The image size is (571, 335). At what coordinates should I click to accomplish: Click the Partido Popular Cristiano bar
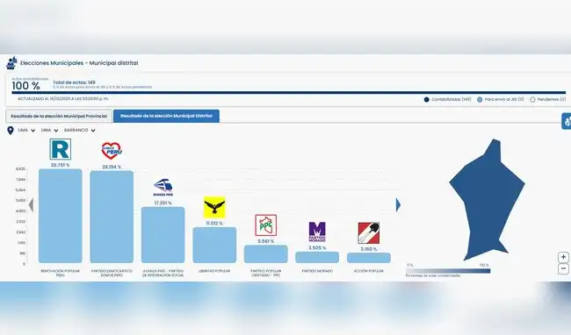pyautogui.click(x=265, y=254)
